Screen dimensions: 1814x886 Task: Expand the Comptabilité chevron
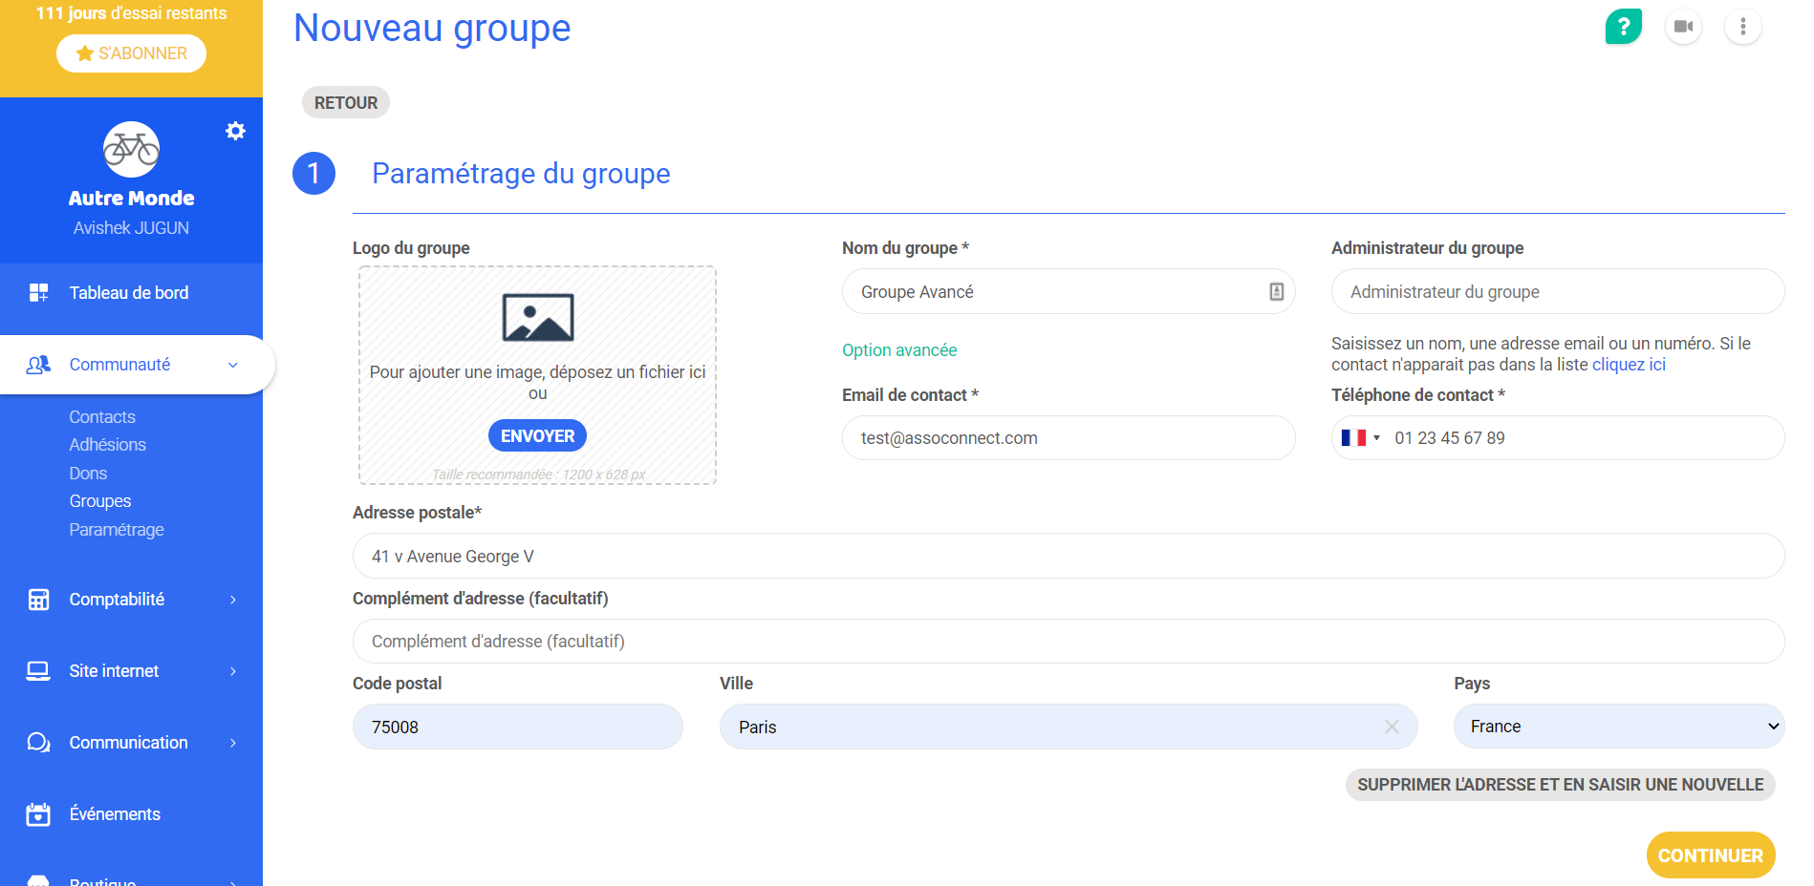[x=233, y=600]
